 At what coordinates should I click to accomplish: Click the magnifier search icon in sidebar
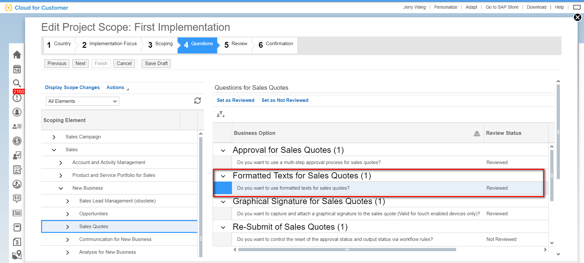[17, 83]
